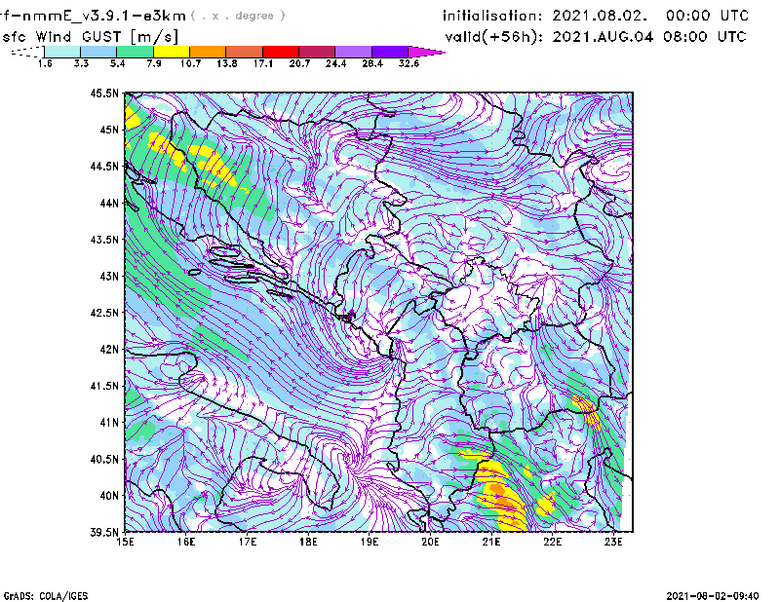This screenshot has width=780, height=602.
Task: Click the 16E longitude label
Action: [x=186, y=542]
